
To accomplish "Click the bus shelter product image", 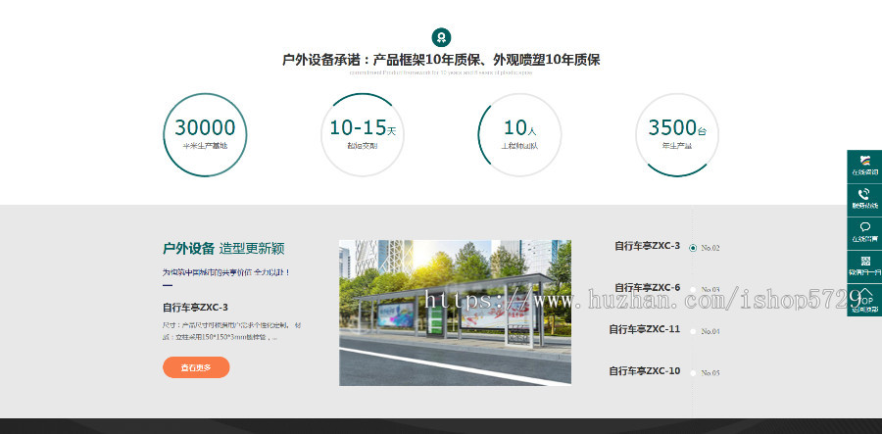I will [455, 313].
